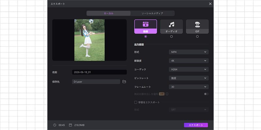Click the VIP badge
The width and height of the screenshot is (261, 130).
161,94
